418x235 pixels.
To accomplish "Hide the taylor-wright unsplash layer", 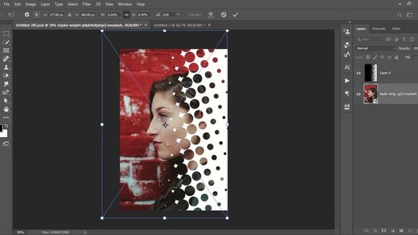I will [x=359, y=94].
